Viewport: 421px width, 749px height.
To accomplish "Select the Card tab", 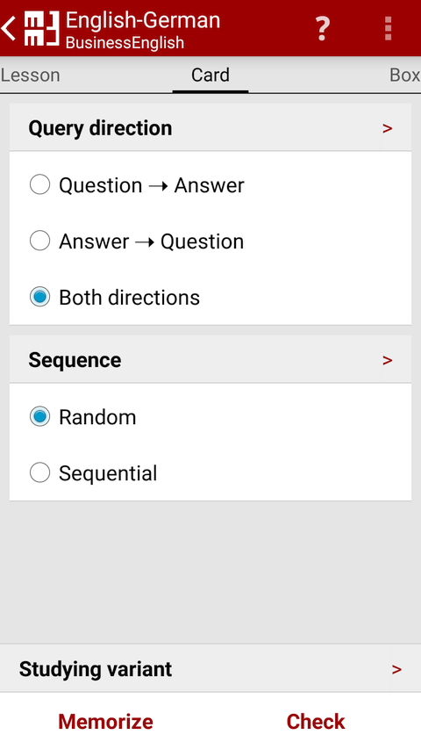I will click(x=210, y=76).
